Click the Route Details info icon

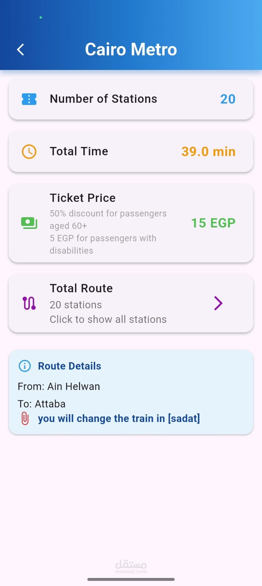[x=25, y=366]
